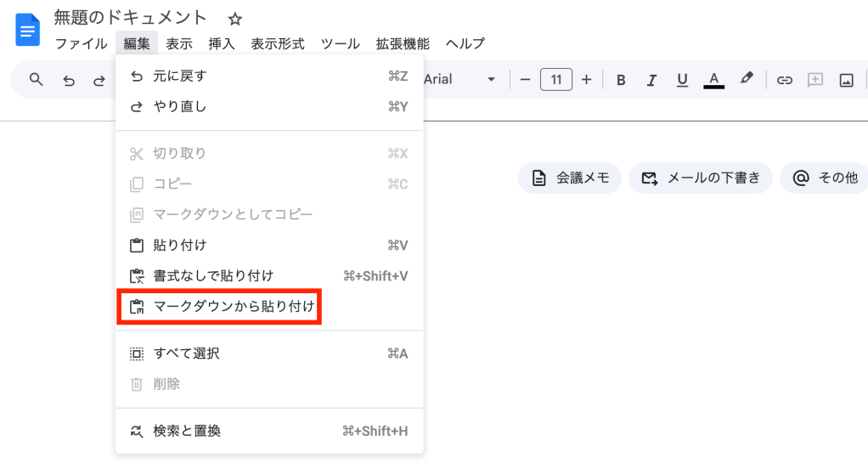868x464 pixels.
Task: Open the ツール menu
Action: [x=340, y=43]
